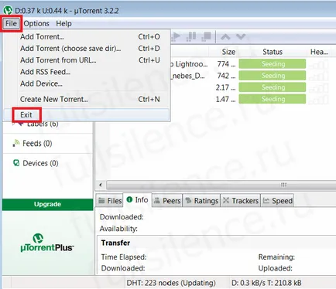The height and width of the screenshot is (289, 336).
Task: Switch to the Info tab
Action: [138, 199]
